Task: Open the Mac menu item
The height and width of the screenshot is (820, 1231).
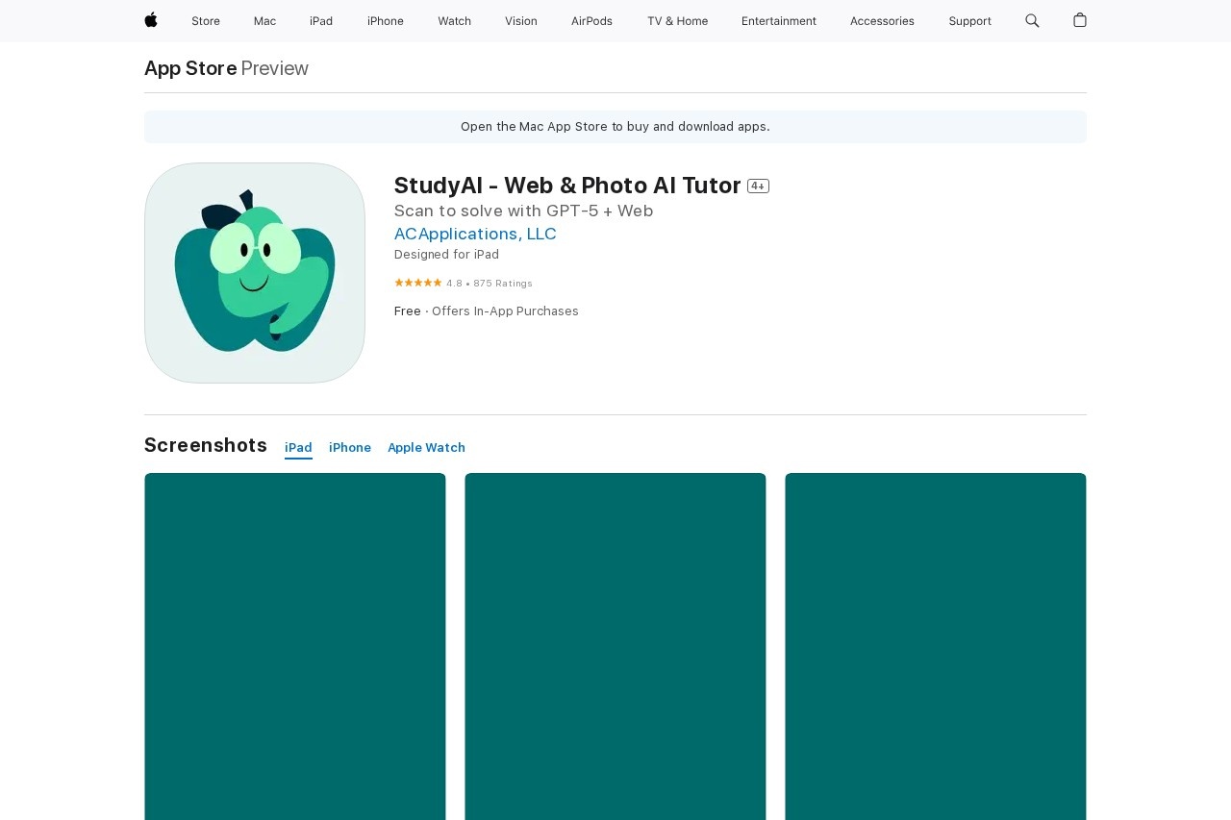Action: 264,21
